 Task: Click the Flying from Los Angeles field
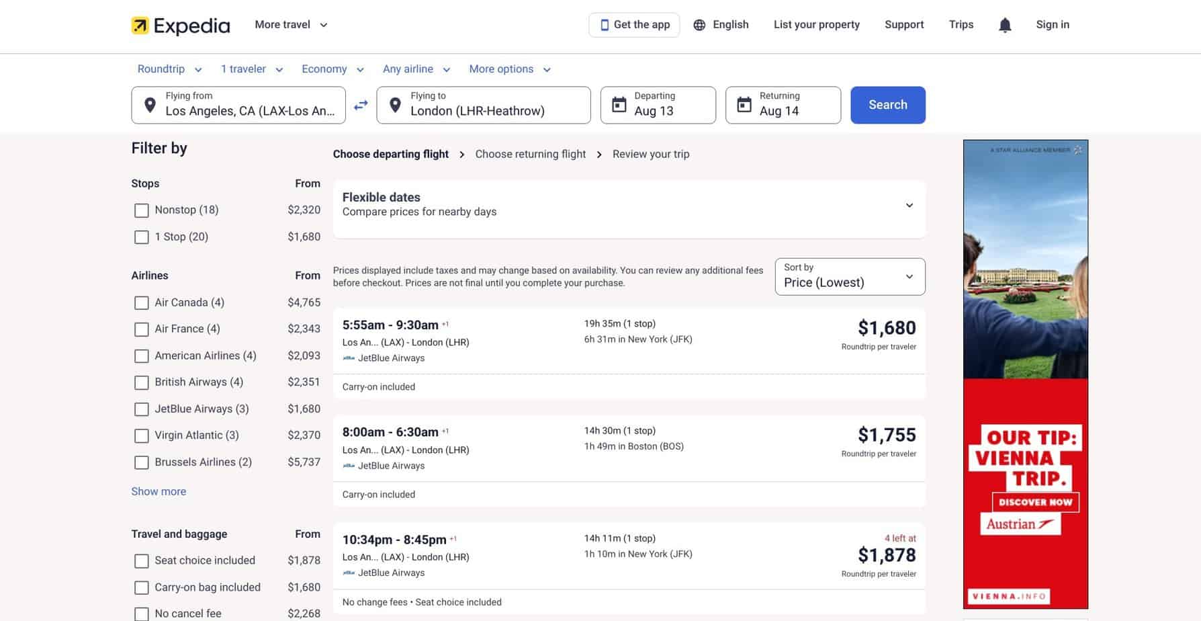tap(238, 105)
